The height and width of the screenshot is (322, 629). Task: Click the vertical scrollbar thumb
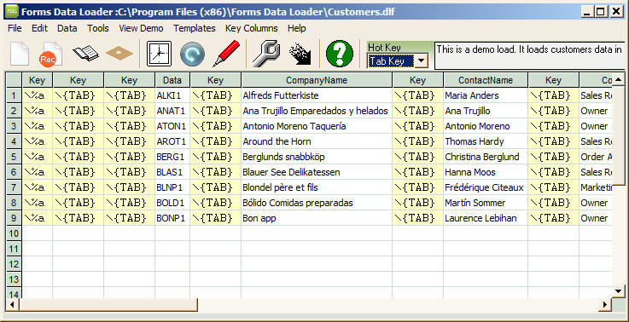(618, 135)
